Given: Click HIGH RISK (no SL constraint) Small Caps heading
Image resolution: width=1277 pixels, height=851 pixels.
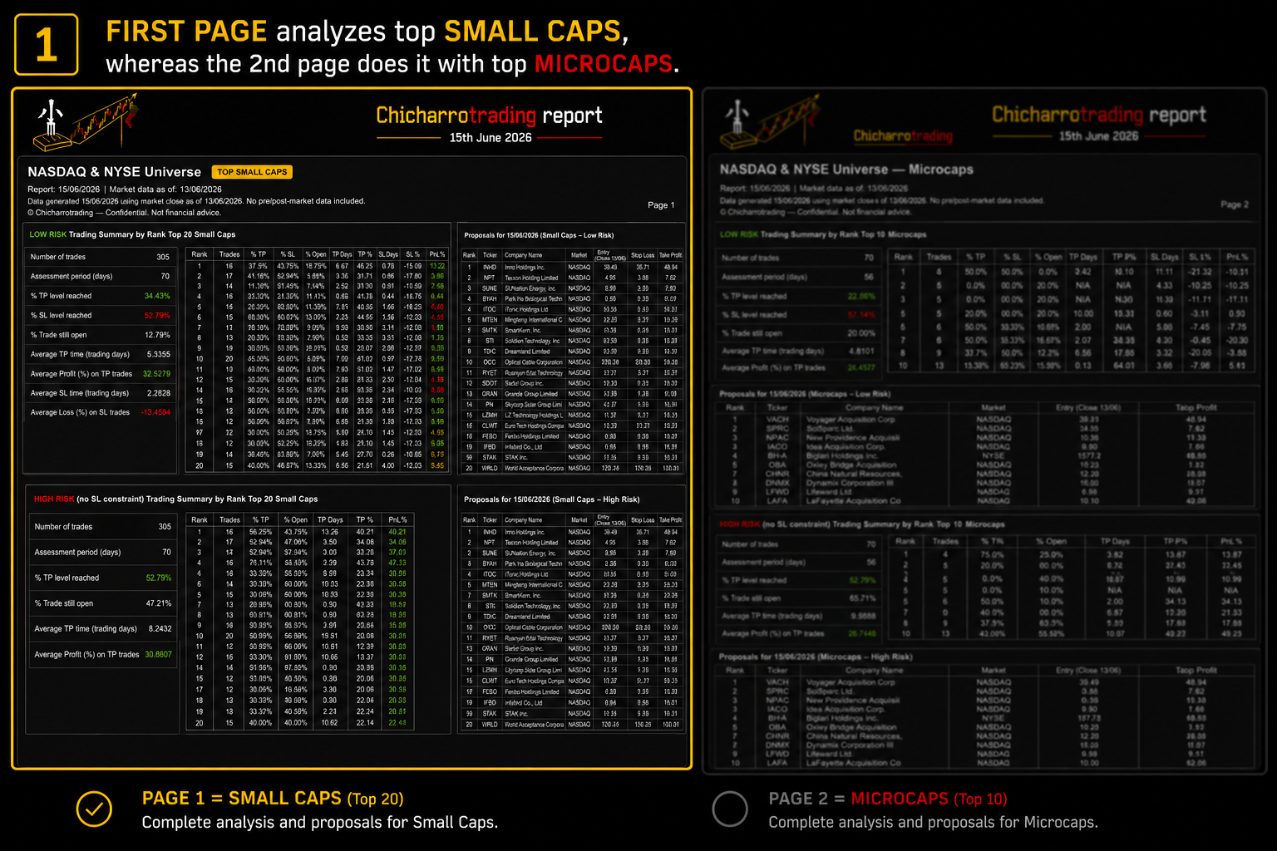Looking at the screenshot, I should click(x=175, y=499).
